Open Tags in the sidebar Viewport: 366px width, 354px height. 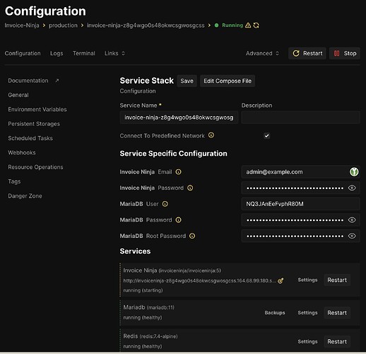point(14,181)
